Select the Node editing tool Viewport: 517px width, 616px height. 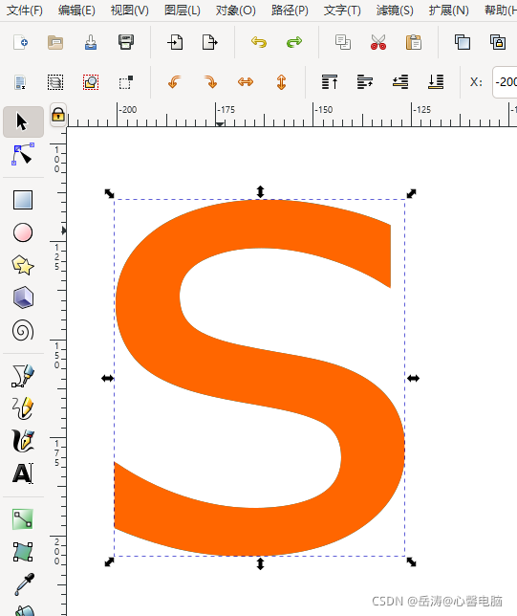pos(23,154)
